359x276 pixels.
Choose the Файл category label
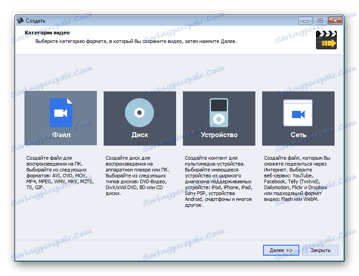[x=61, y=134]
